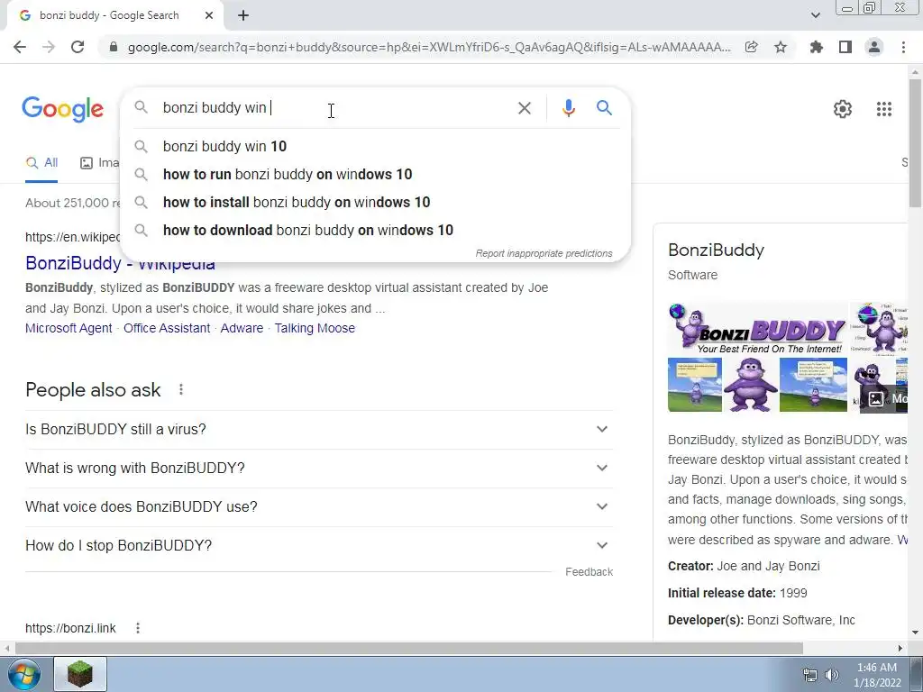Share this page via the share icon
The image size is (923, 692).
tap(751, 47)
